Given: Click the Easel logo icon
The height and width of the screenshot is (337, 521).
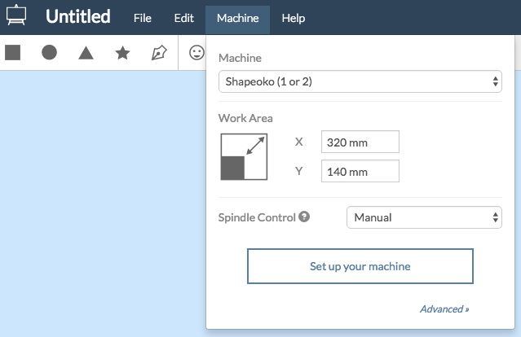Looking at the screenshot, I should 16,17.
